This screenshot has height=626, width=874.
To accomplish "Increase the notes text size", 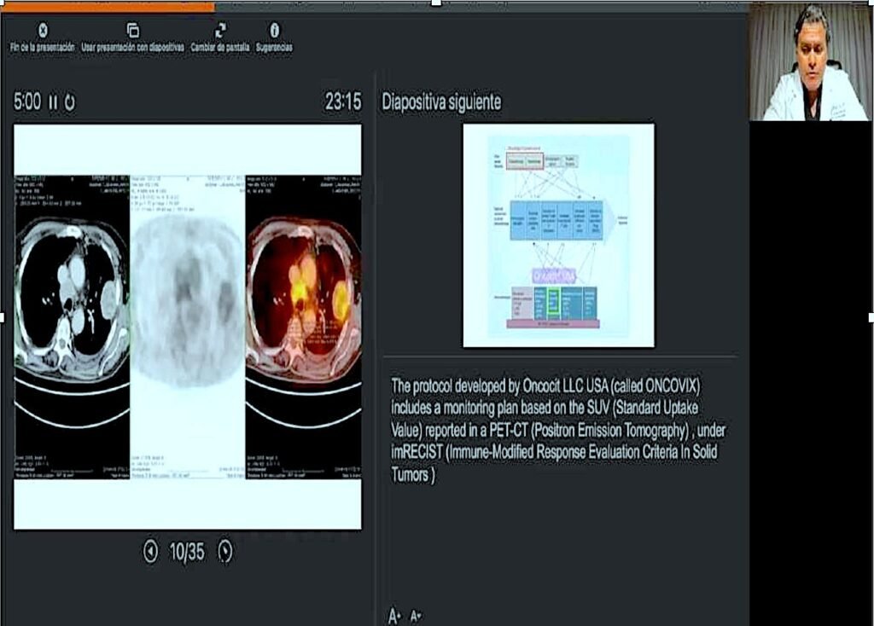I will (394, 615).
